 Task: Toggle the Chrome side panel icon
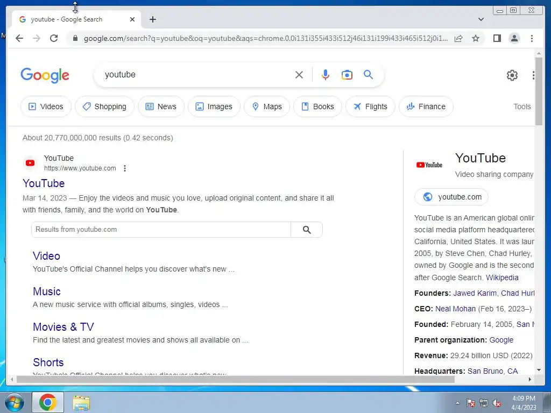point(497,38)
